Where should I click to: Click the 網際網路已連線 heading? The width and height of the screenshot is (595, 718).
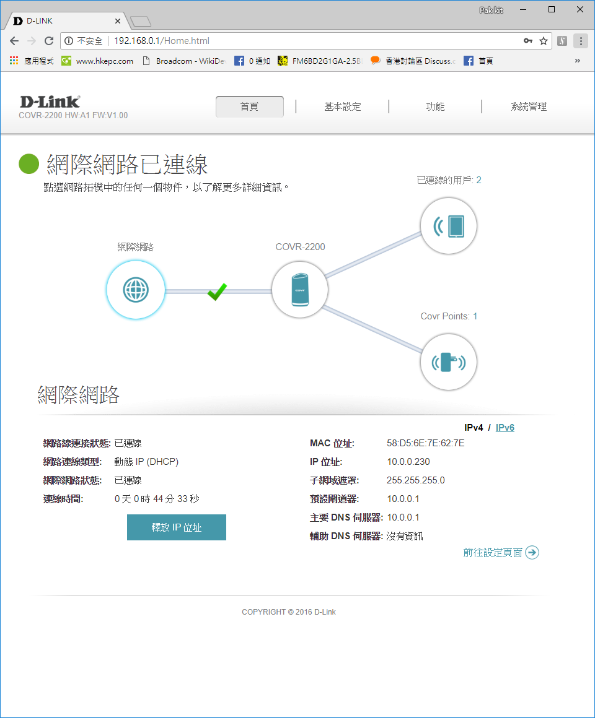point(128,165)
